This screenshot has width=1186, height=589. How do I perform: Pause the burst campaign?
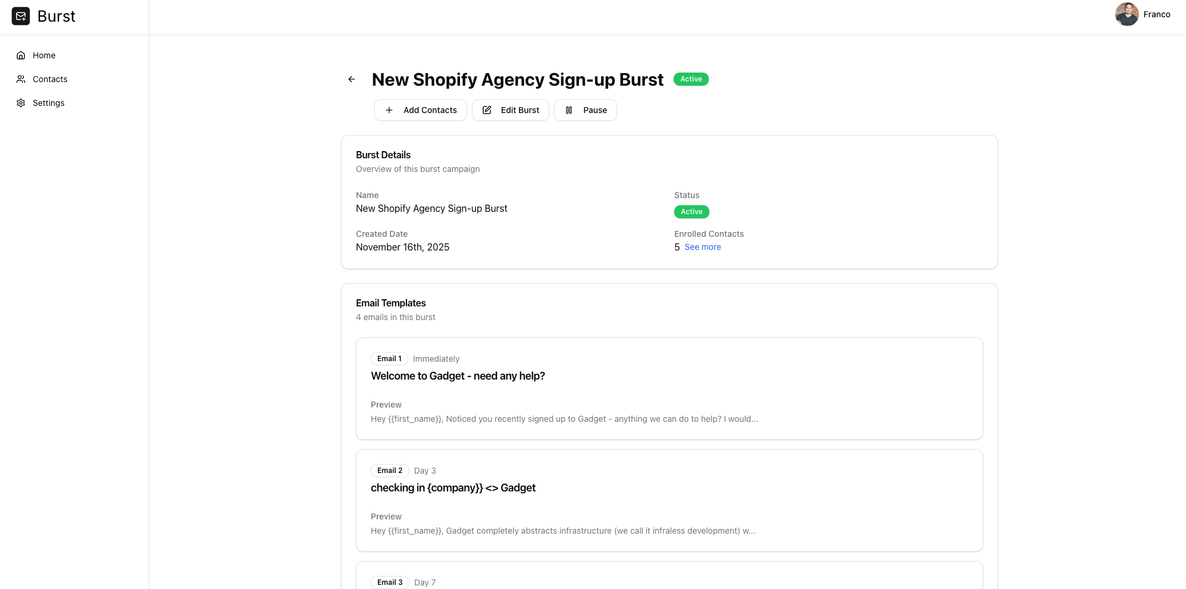click(x=586, y=110)
